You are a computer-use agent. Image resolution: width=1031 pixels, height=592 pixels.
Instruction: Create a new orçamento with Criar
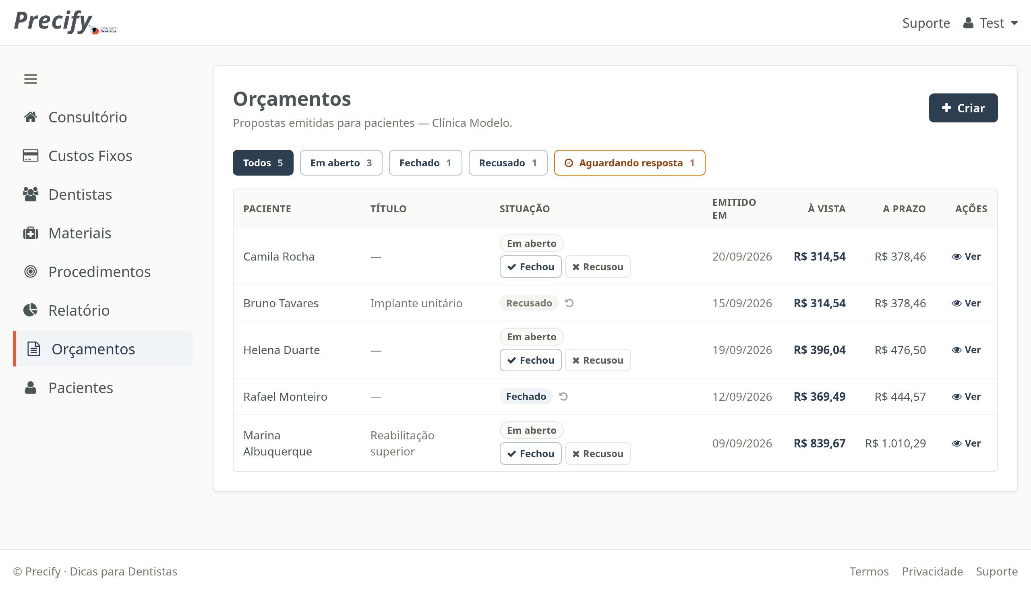963,108
